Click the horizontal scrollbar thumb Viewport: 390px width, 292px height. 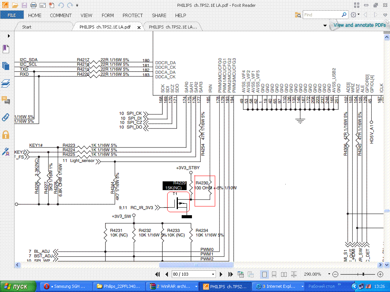196,265
